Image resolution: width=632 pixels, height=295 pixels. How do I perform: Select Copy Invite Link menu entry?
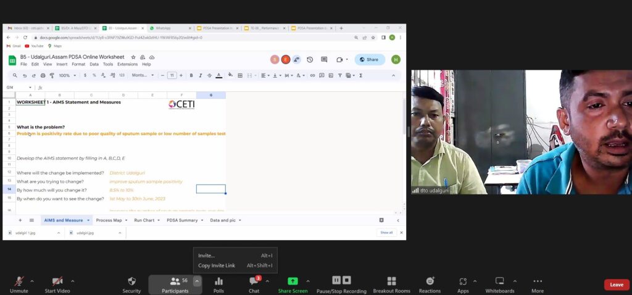click(x=217, y=265)
